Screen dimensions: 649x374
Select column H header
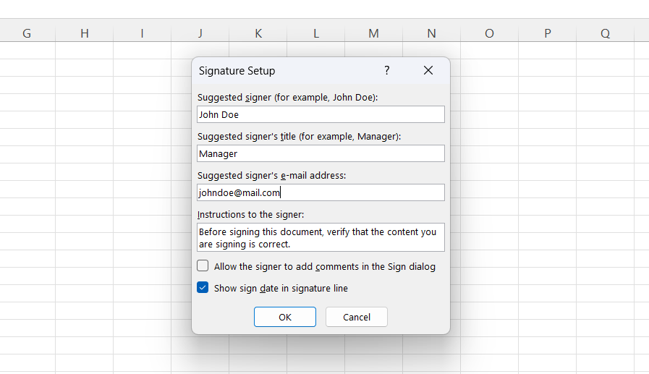tap(85, 33)
